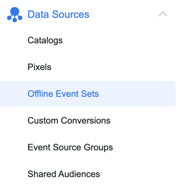Click the blue Offline Event Sets label
The height and width of the screenshot is (186, 177).
pos(63,94)
